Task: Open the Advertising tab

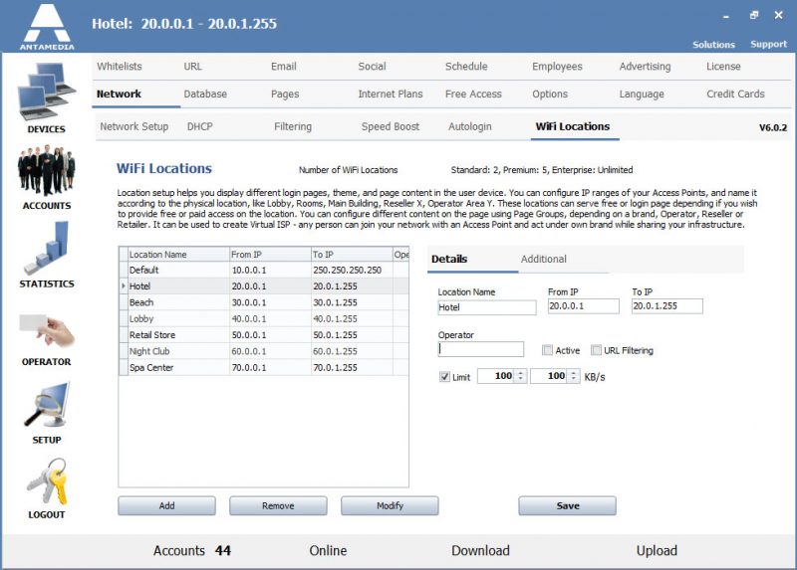Action: 645,66
